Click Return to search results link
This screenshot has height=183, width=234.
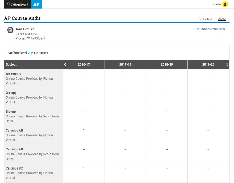coord(210,29)
